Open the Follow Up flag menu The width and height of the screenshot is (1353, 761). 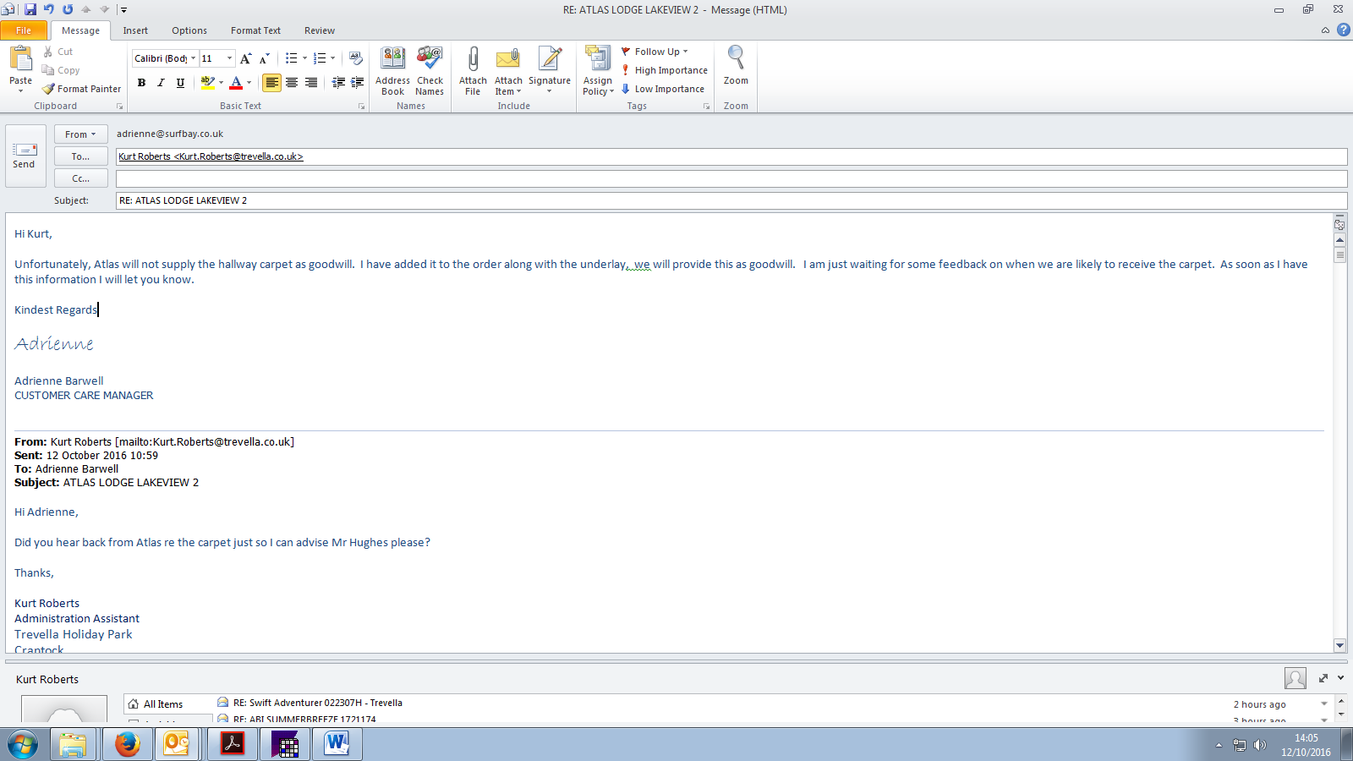(655, 52)
